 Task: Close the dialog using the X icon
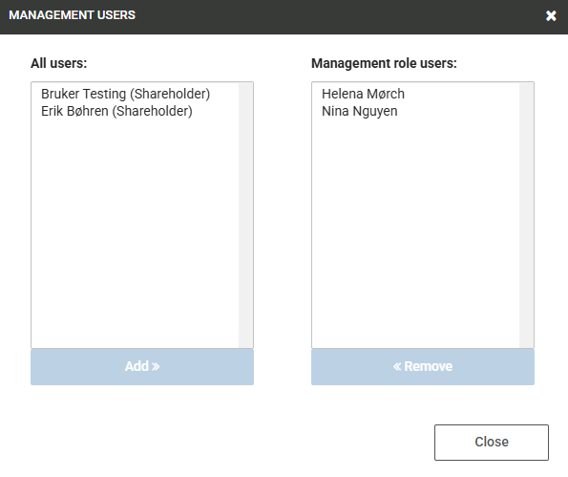click(551, 15)
